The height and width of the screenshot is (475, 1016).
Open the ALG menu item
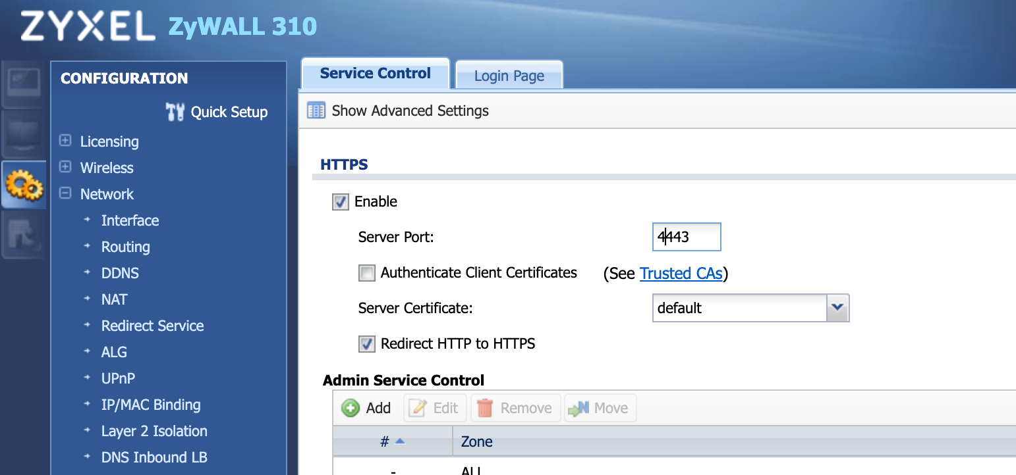click(x=114, y=352)
